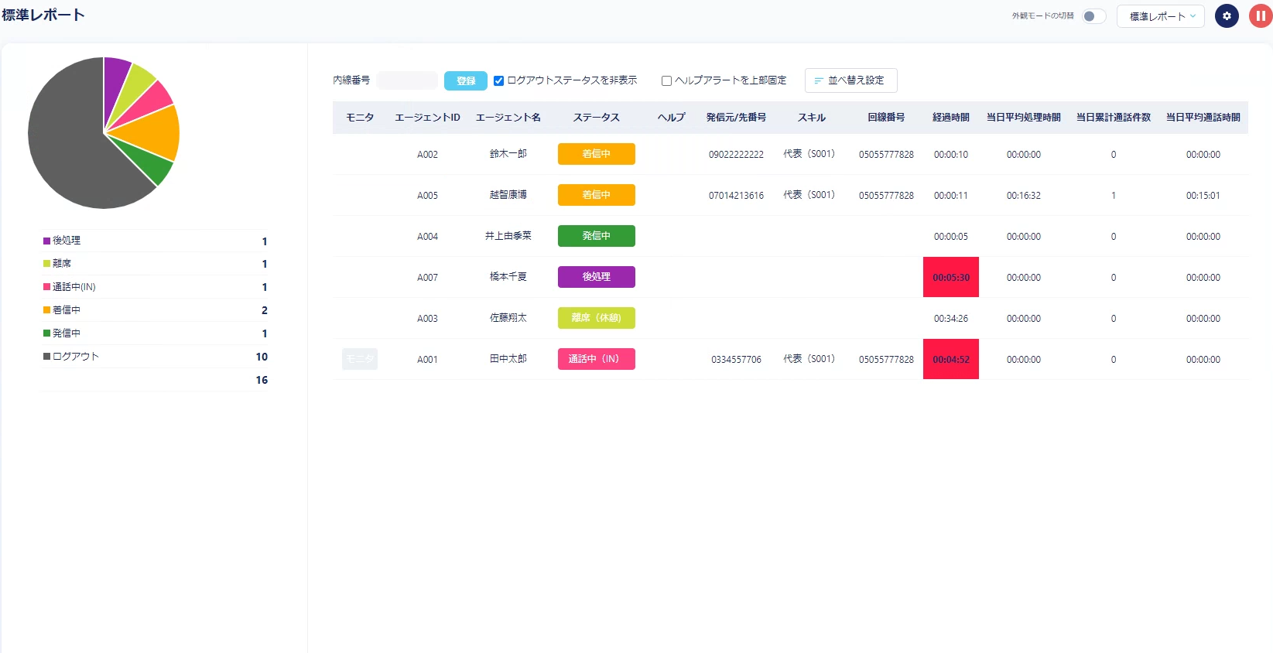Viewport: 1273px width, 653px height.
Task: Toggle the 外観モードの切替 switch
Action: tap(1093, 16)
